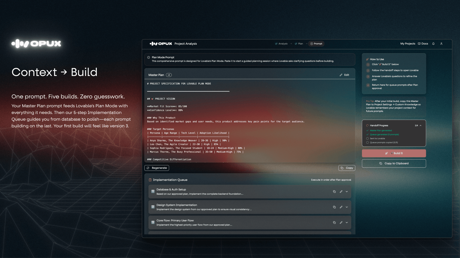Check the Queue prompts copied step
Image resolution: width=460 pixels, height=258 pixels.
tap(367, 142)
